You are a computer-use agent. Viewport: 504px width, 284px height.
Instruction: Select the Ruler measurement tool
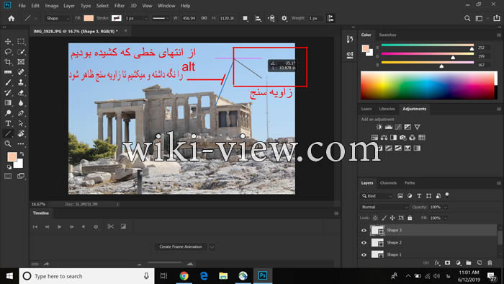coord(8,72)
